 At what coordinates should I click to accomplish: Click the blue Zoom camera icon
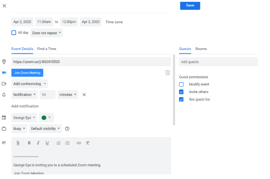(4, 73)
